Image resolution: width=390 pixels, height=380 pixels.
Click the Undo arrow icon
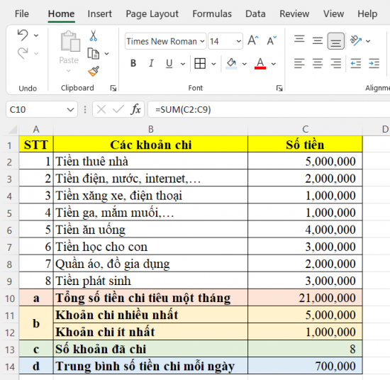click(23, 35)
